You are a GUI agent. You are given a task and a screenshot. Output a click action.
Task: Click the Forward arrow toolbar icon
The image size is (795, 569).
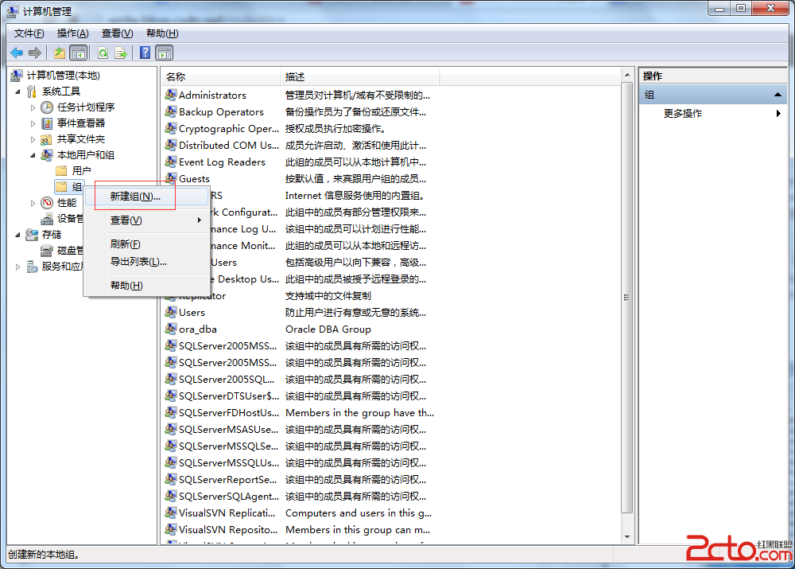point(35,53)
